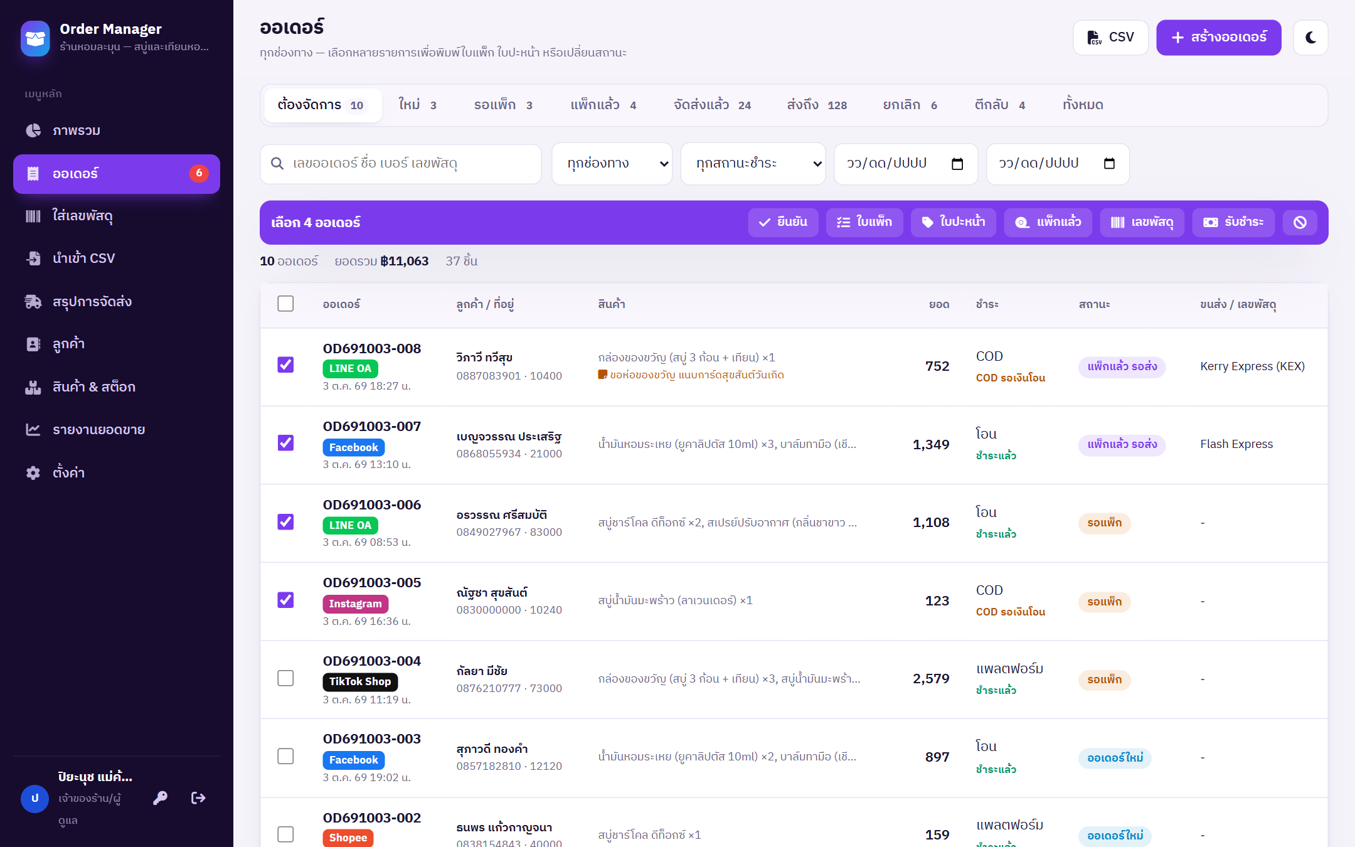Click the user avatar circle
Image resolution: width=1355 pixels, height=847 pixels.
[x=35, y=799]
